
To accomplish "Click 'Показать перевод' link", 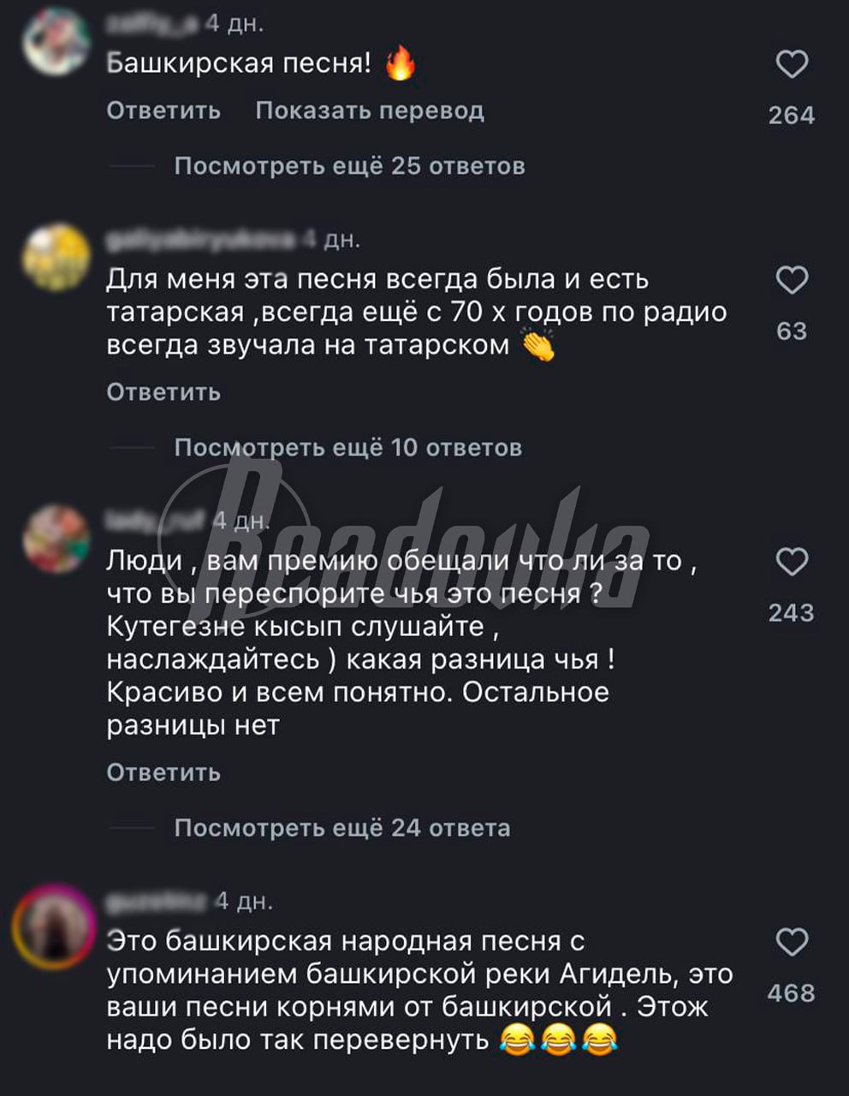I will pyautogui.click(x=370, y=110).
